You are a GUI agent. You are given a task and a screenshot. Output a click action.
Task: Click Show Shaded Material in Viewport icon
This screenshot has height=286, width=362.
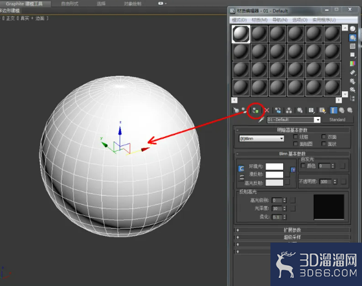[322, 110]
